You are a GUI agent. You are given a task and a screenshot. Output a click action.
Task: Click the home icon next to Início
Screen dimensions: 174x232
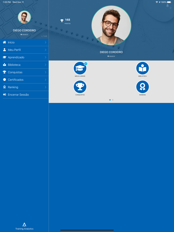click(x=5, y=42)
